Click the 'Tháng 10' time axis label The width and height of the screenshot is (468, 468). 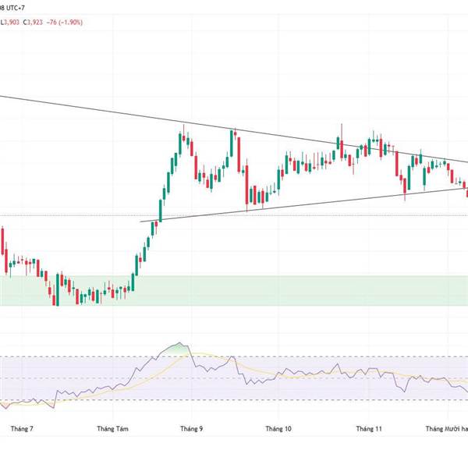pos(278,428)
